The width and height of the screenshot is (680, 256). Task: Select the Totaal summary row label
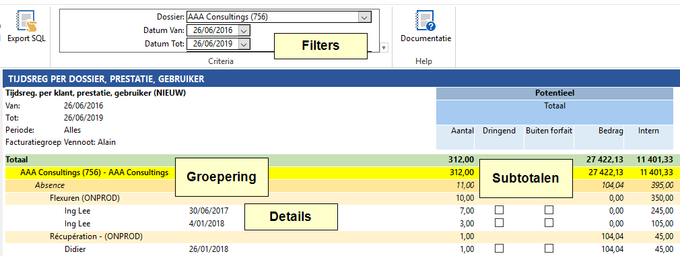tap(16, 160)
